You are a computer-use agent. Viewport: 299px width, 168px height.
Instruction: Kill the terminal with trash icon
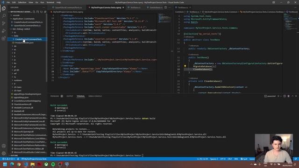click(289, 96)
